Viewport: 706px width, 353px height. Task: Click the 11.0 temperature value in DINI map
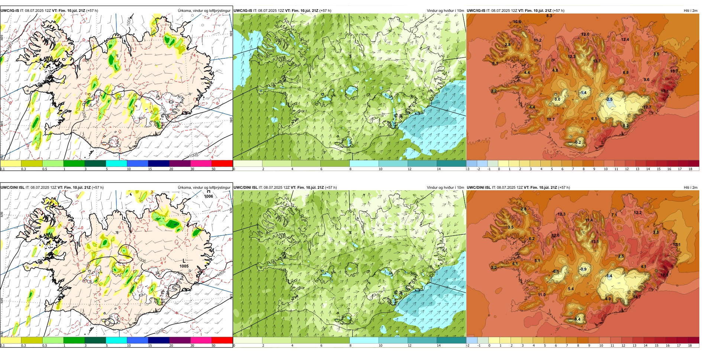542,295
